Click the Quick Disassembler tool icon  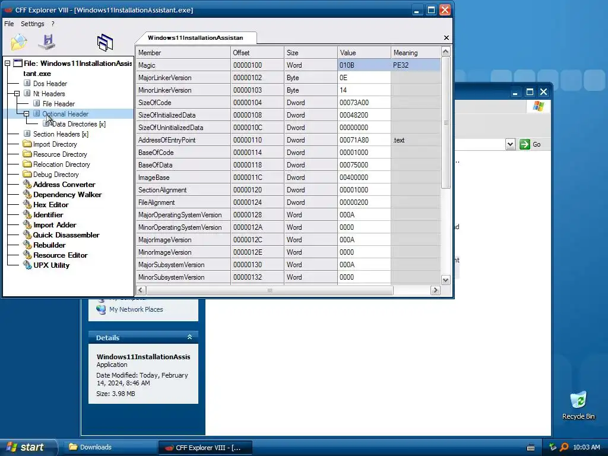point(27,235)
